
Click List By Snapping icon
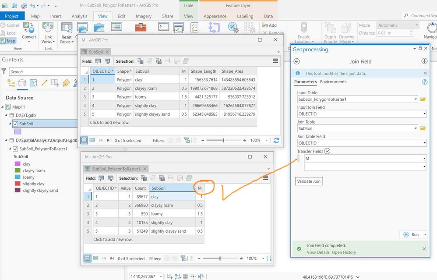coord(55,83)
